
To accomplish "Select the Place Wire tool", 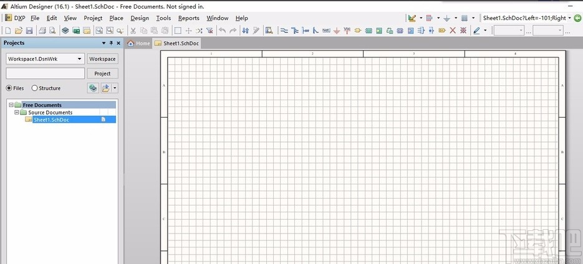I will pos(284,31).
